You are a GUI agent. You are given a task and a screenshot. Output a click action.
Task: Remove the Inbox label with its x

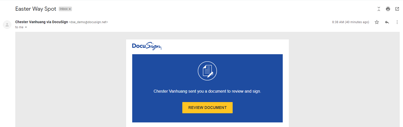[70, 9]
